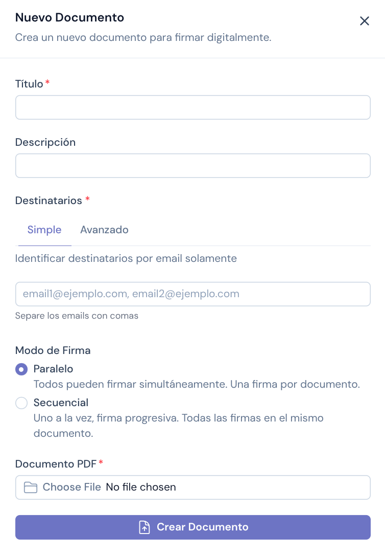
Task: Click Choose File to upload a PDF
Action: pyautogui.click(x=71, y=487)
